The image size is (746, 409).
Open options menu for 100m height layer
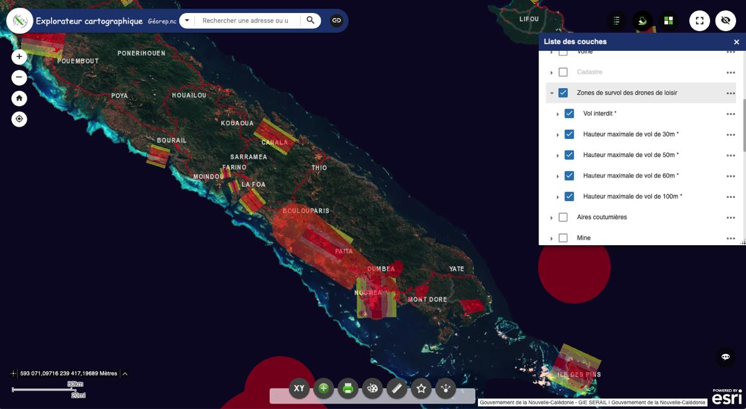click(730, 197)
